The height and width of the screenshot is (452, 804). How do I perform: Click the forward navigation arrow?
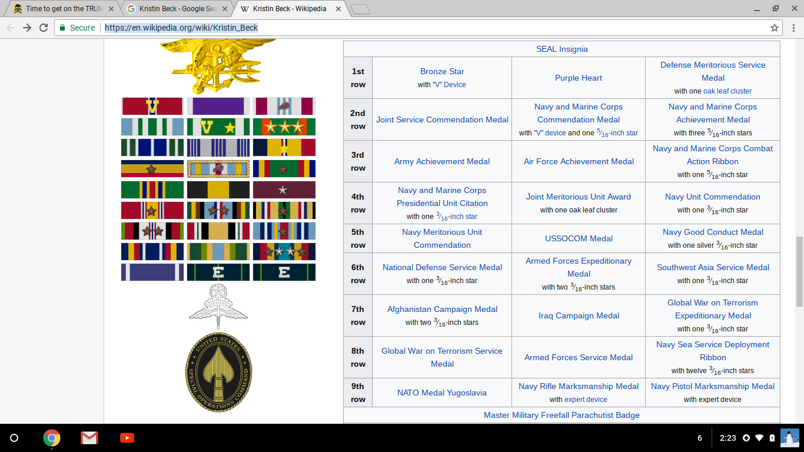tap(27, 28)
